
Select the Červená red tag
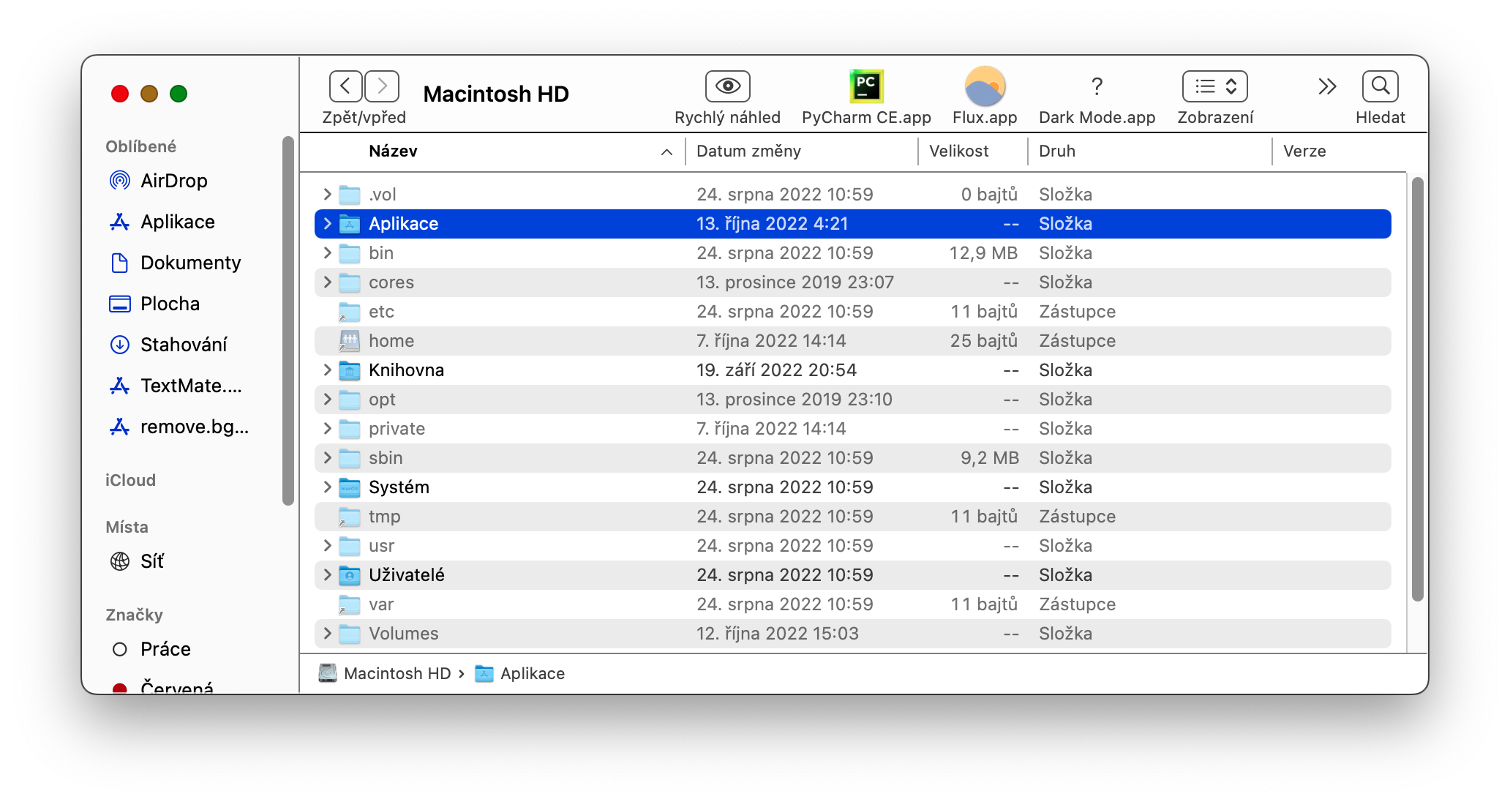click(176, 686)
